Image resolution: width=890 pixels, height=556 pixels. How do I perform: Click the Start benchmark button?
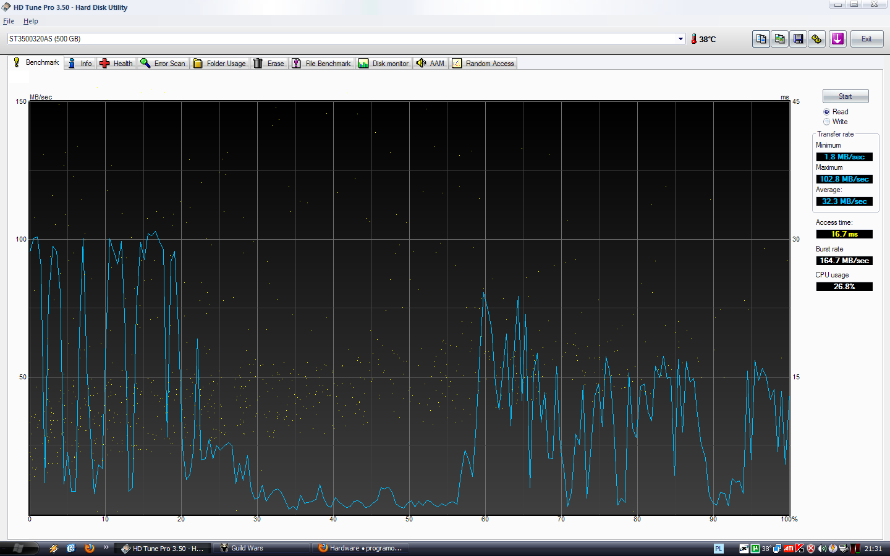(845, 96)
